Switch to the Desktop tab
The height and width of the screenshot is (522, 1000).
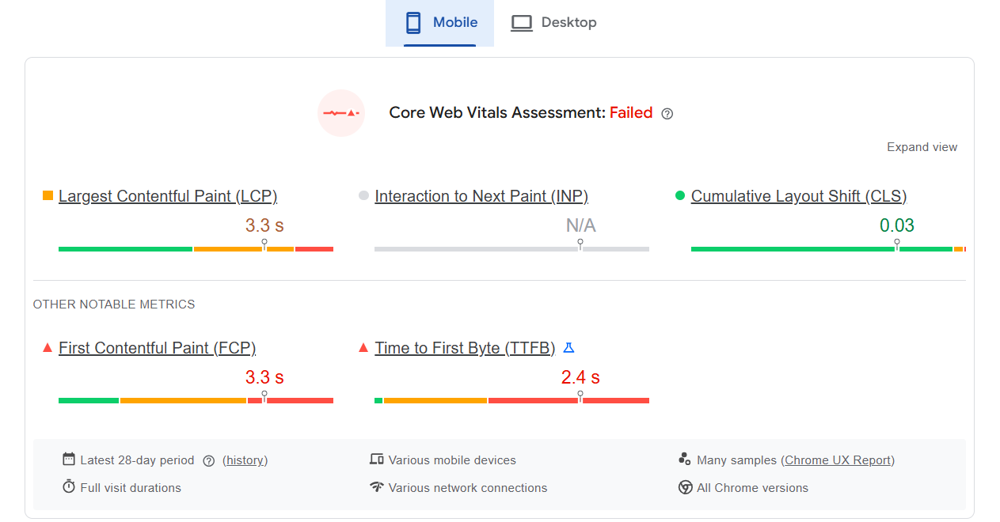click(553, 23)
